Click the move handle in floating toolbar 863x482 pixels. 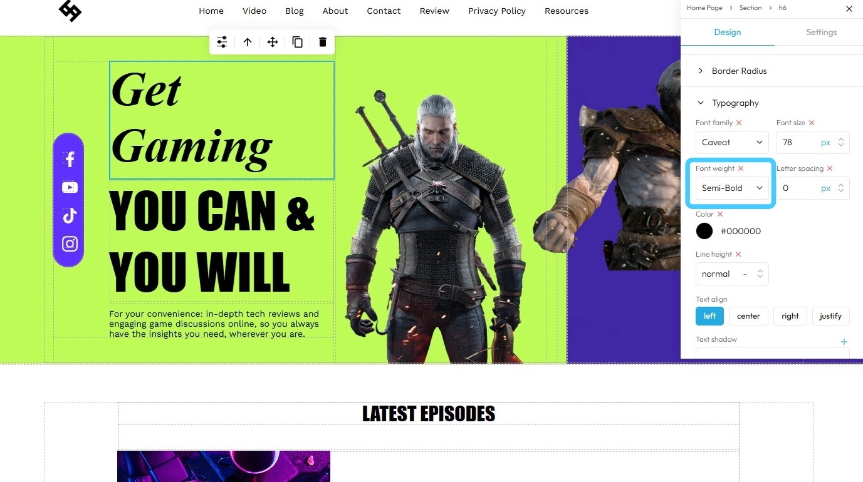(273, 42)
